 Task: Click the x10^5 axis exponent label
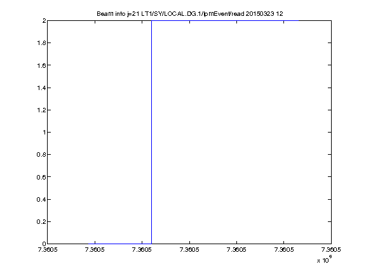coord(325,259)
